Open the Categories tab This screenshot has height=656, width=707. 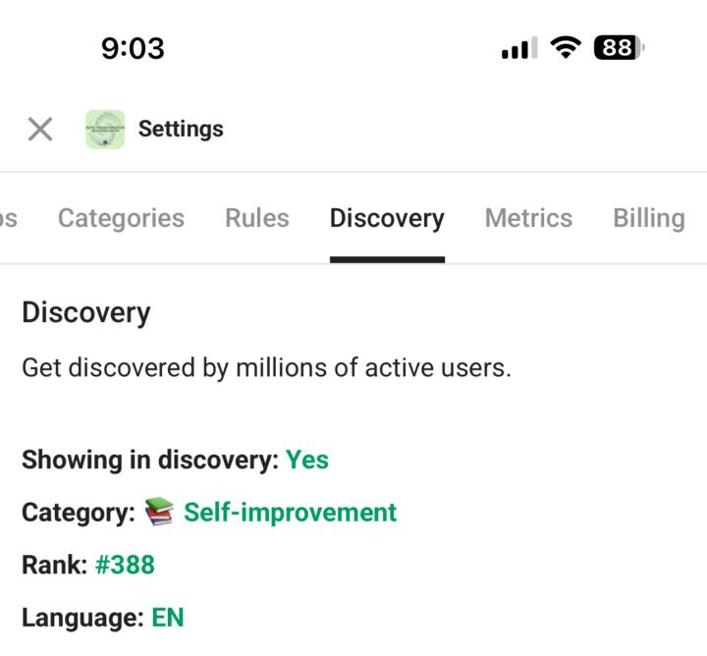tap(121, 218)
